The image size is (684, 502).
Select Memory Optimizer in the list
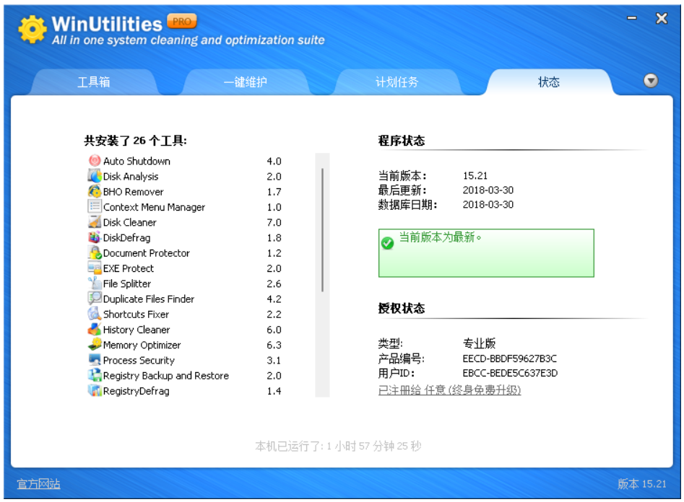click(142, 345)
